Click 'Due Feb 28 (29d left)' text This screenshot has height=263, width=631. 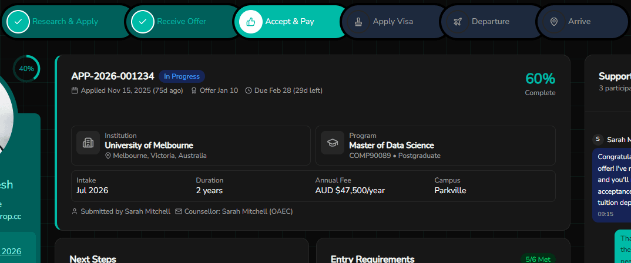pos(288,90)
